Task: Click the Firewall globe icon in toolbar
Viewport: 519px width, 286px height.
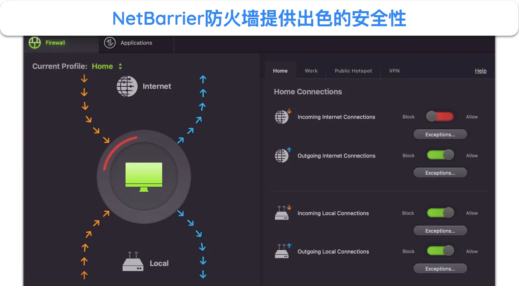Action: click(x=35, y=43)
